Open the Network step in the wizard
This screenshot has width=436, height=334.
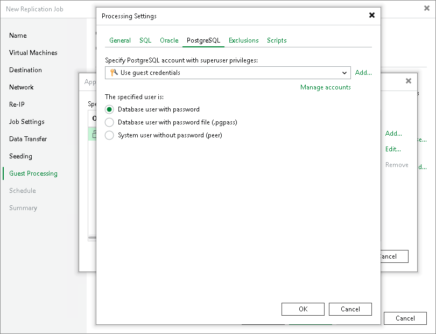tap(21, 87)
